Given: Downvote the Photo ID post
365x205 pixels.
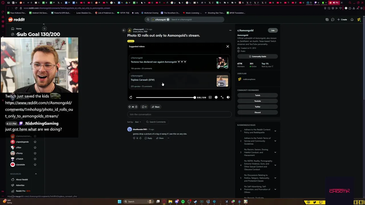Looking at the screenshot, I should 136,107.
